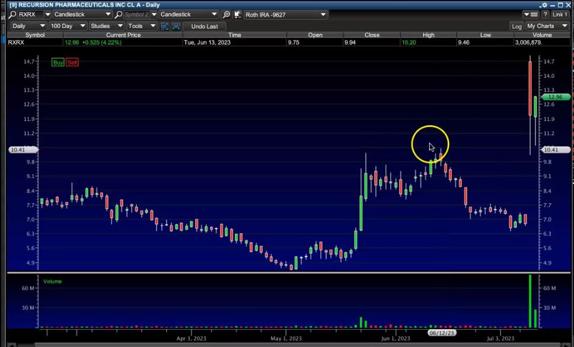
Task: Click the Symbol column header
Action: (35, 35)
